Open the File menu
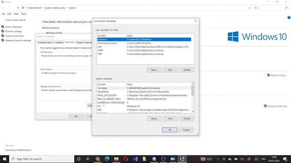Viewport: 291px width, 163px height. click(x=3, y=14)
